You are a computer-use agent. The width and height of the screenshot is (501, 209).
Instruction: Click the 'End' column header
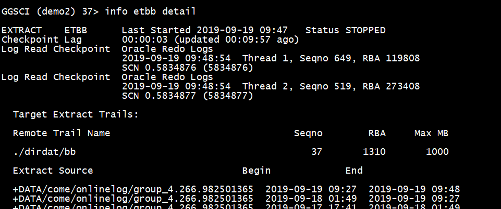(x=354, y=171)
